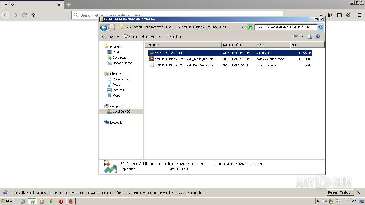Go back in the Explorer window
This screenshot has width=365, height=205.
104,27
